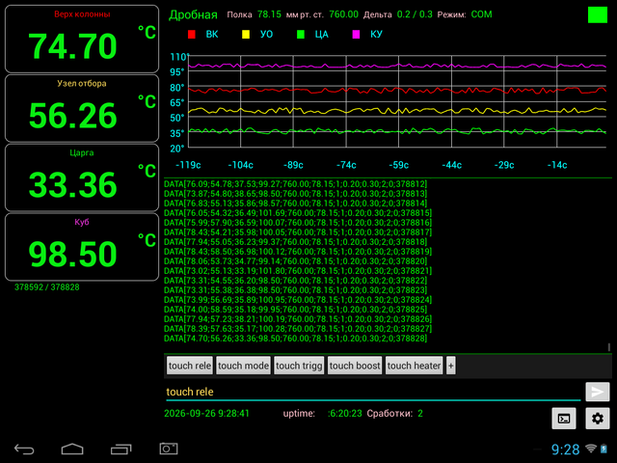Click the ВК legend label
This screenshot has height=463, width=617.
(x=212, y=35)
